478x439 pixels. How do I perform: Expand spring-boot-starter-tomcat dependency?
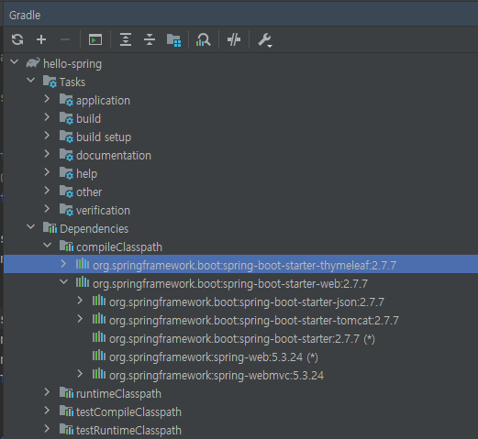[x=80, y=319]
